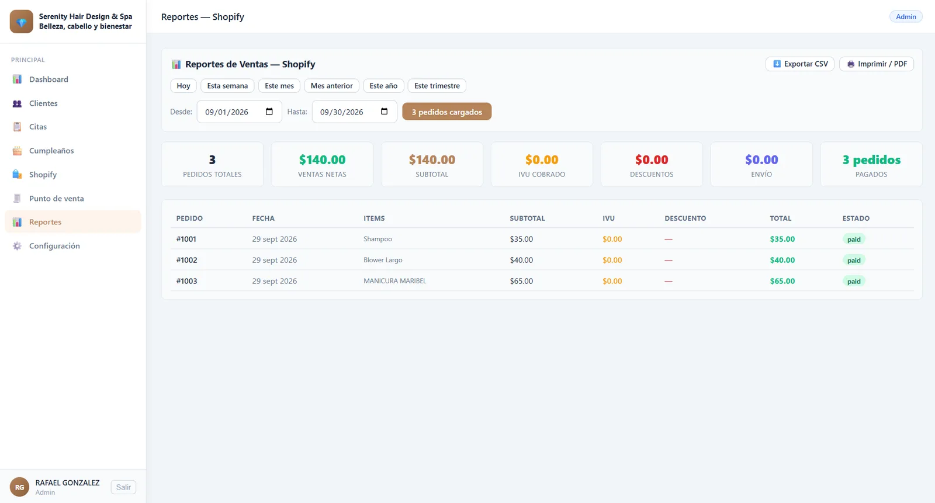The width and height of the screenshot is (935, 503).
Task: Go to the Clientes section
Action: pyautogui.click(x=73, y=103)
